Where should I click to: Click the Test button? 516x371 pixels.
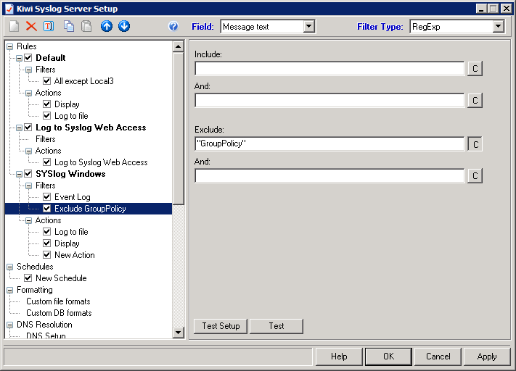pos(277,326)
